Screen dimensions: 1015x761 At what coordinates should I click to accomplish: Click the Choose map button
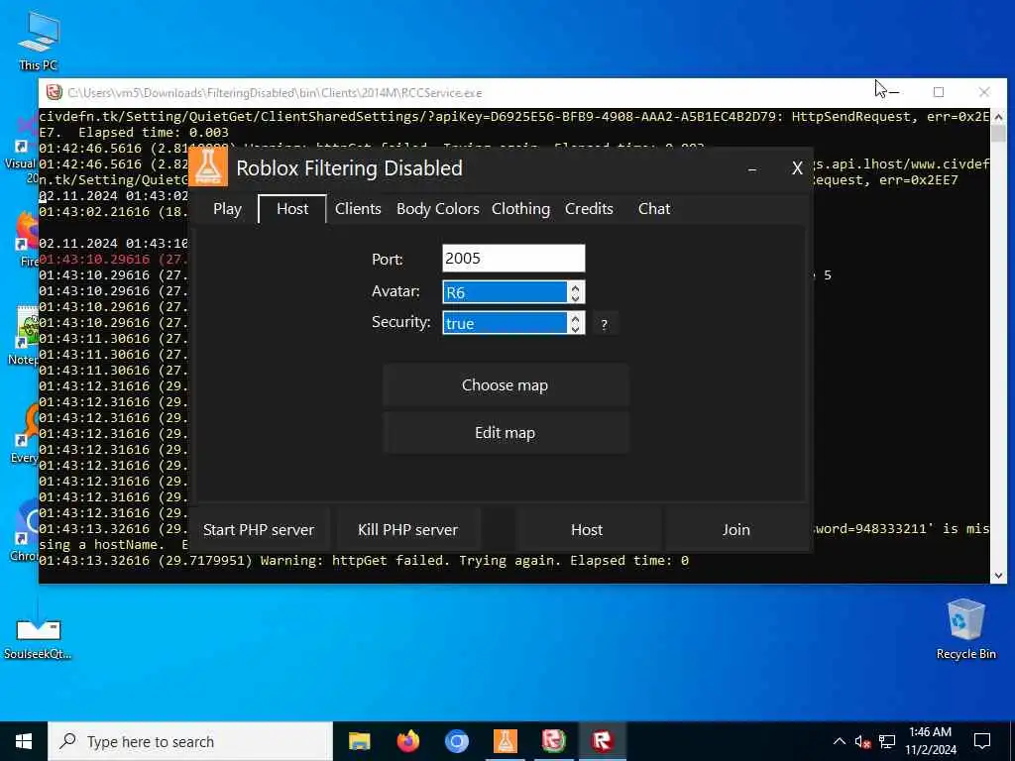point(505,385)
